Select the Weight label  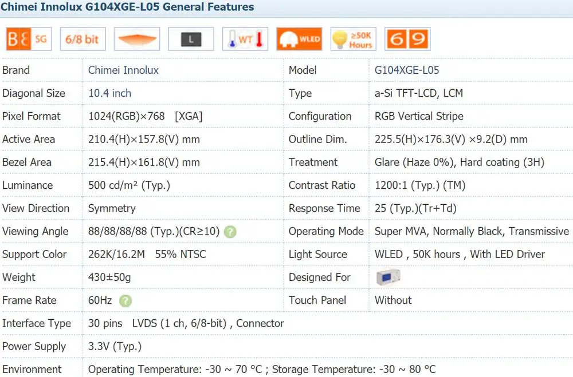[19, 277]
